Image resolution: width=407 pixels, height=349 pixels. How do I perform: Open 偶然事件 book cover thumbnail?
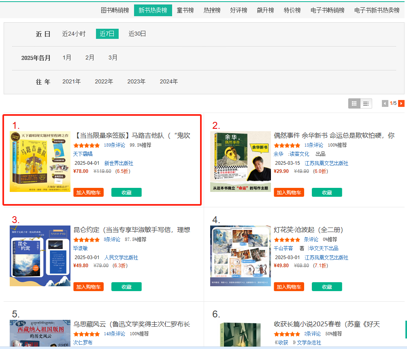click(241, 162)
